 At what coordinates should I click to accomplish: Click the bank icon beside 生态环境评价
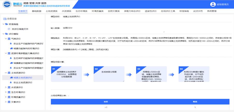(x=9, y=92)
